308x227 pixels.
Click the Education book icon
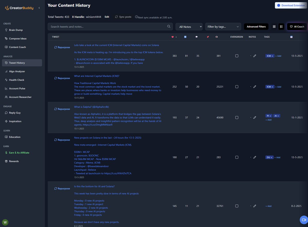[6, 137]
